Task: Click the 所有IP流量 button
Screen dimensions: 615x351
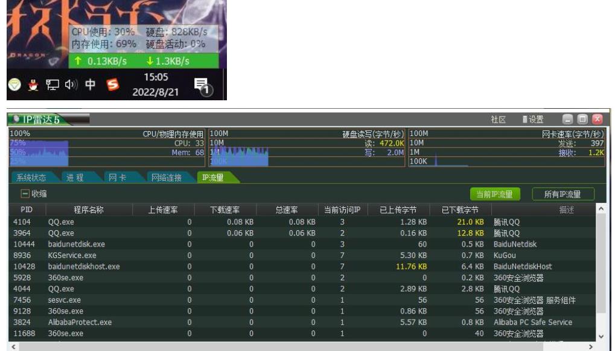Action: click(562, 194)
